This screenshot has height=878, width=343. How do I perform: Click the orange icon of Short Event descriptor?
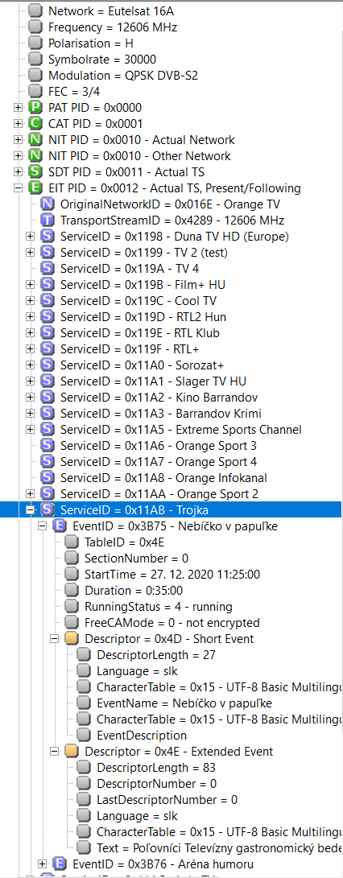click(72, 639)
